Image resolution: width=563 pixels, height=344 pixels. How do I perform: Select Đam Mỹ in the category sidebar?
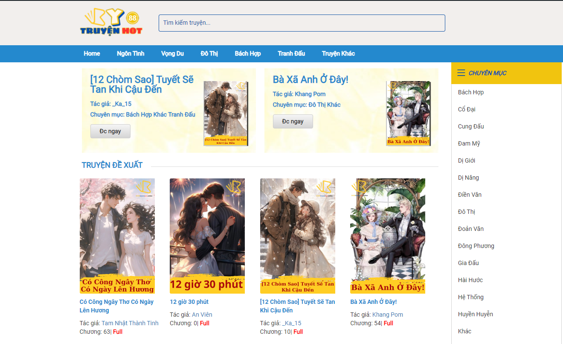[469, 143]
